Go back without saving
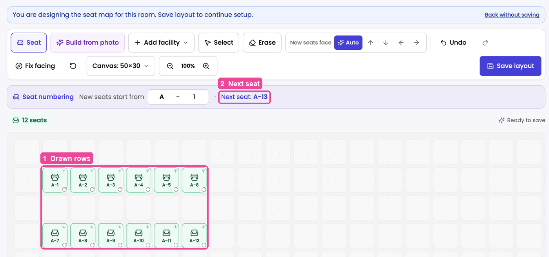The width and height of the screenshot is (549, 257). pos(512,15)
